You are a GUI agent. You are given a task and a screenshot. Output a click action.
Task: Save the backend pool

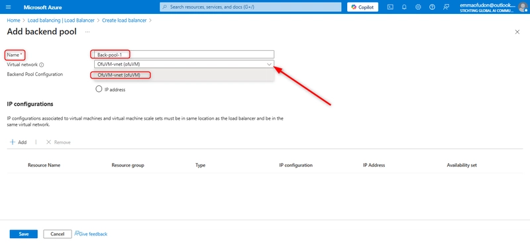[x=24, y=234]
